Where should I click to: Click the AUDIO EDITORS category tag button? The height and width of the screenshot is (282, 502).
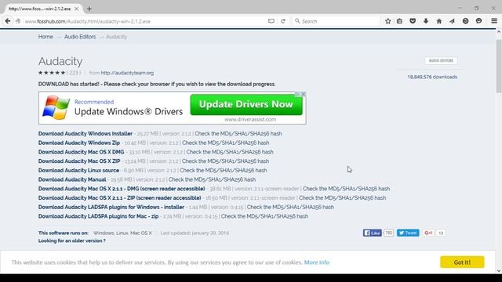441,61
